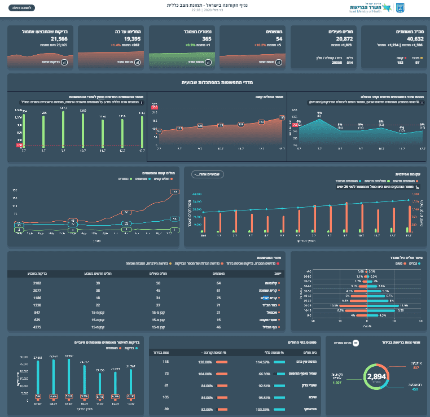
Task: Click the 'אחיות' 837 staff label
Action: 416,366
